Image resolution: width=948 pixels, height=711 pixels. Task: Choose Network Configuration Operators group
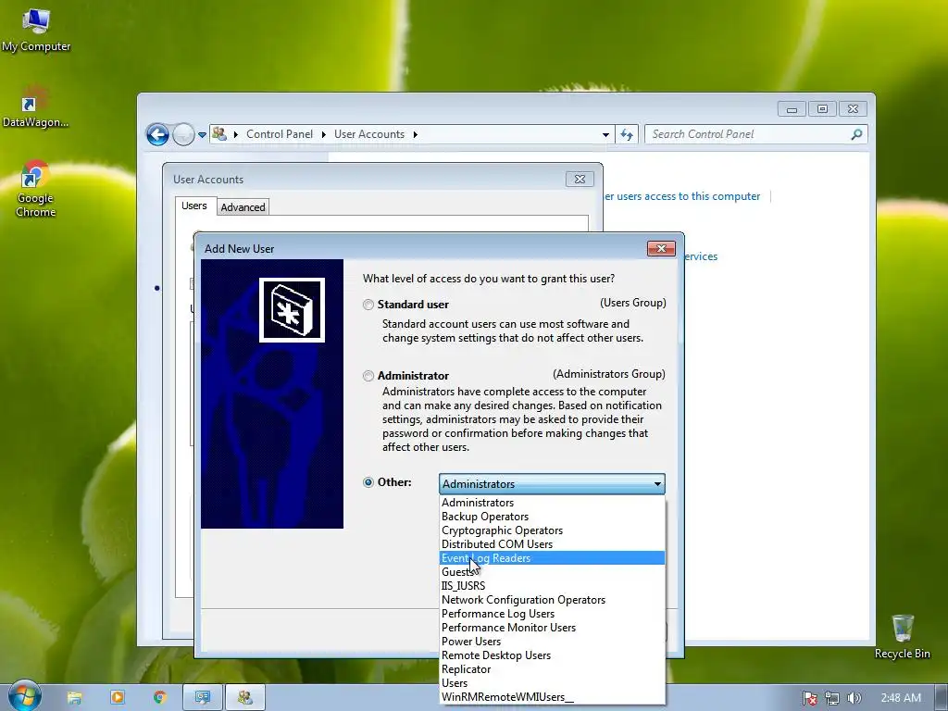pos(552,600)
